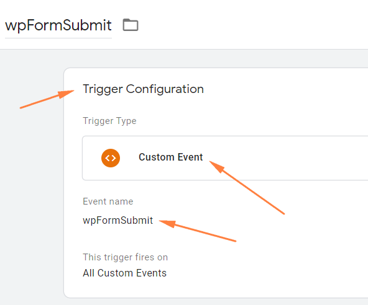
Task: Select the Trigger Configuration heading
Action: (x=143, y=89)
